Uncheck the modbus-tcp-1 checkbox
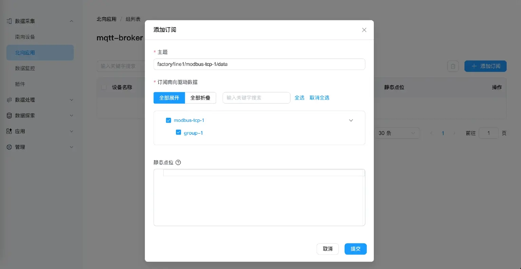 [x=169, y=120]
